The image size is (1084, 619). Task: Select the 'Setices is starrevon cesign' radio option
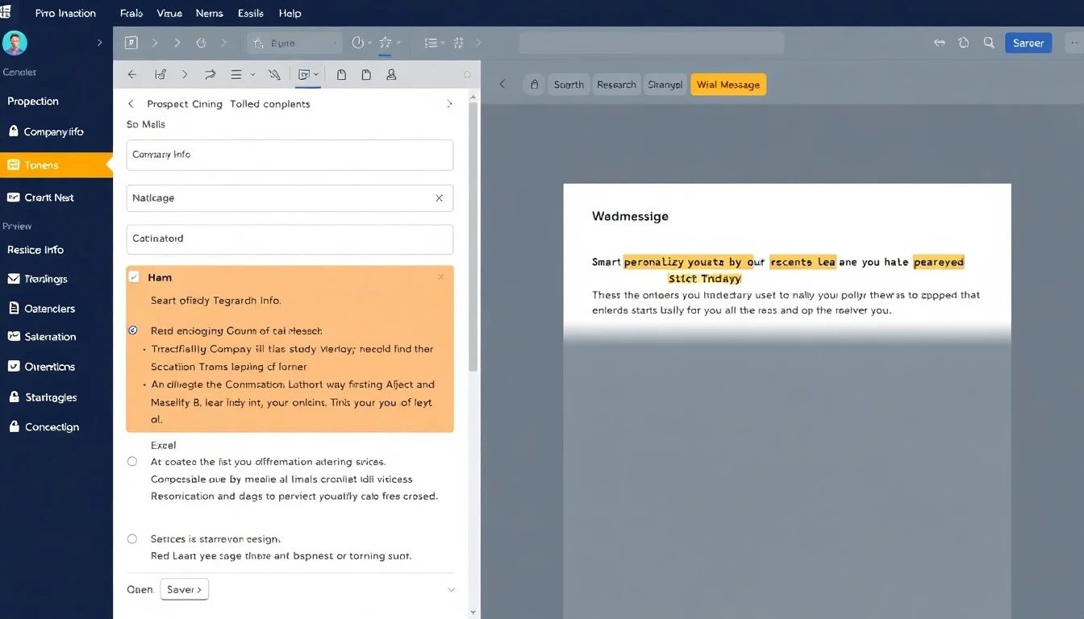pyautogui.click(x=132, y=539)
